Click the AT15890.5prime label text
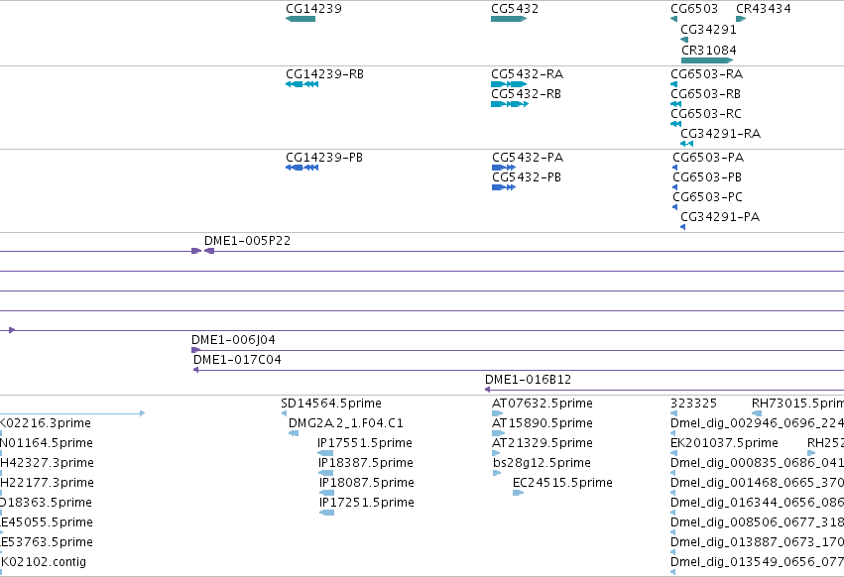Screen dimensions: 844x577 pyautogui.click(x=543, y=423)
